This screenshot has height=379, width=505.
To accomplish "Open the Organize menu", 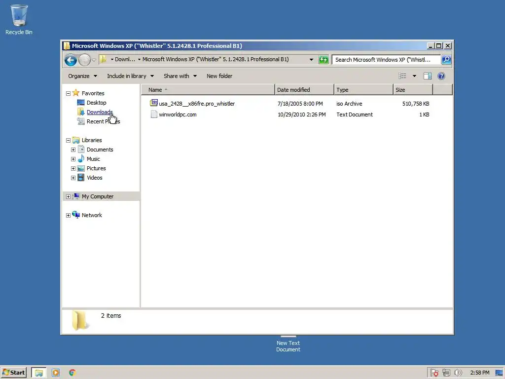I will click(82, 76).
